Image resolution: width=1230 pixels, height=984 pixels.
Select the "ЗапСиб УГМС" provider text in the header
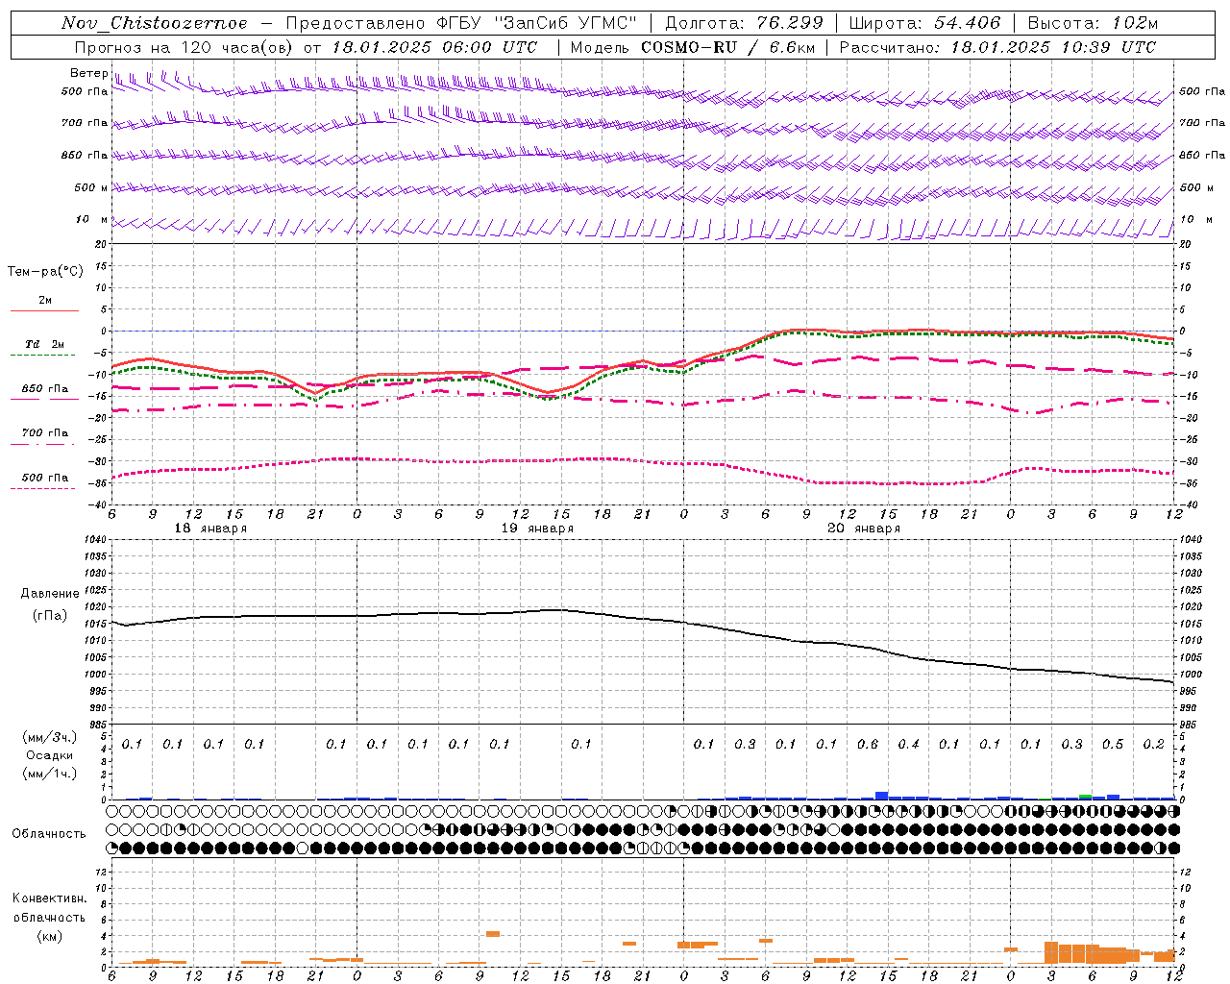(565, 23)
